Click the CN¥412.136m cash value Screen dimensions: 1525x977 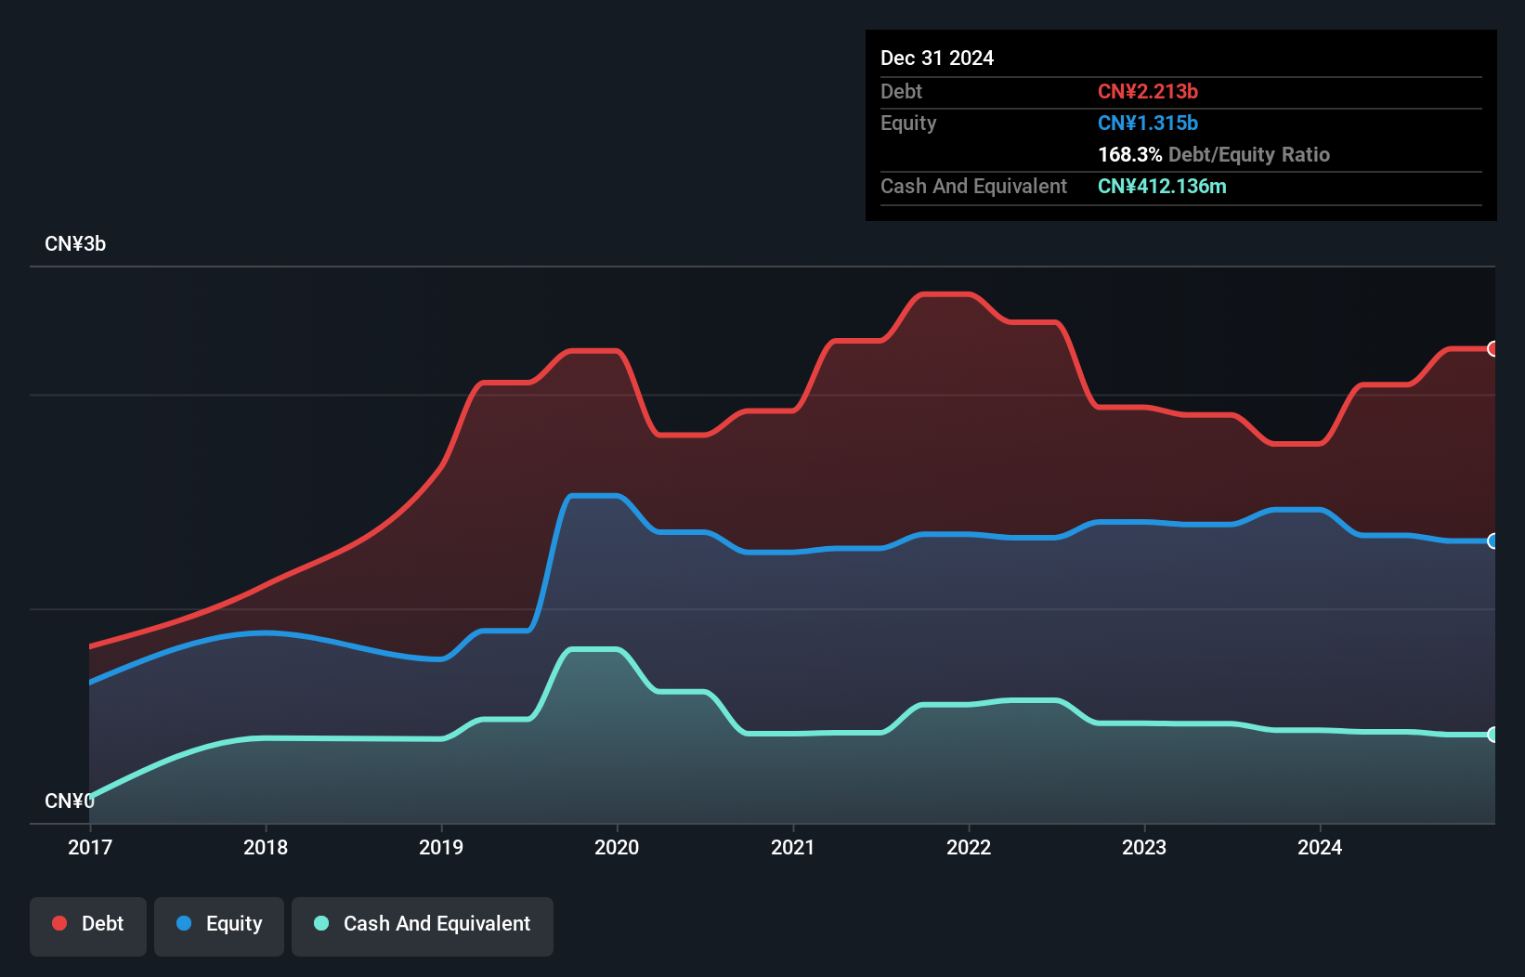click(x=1162, y=187)
